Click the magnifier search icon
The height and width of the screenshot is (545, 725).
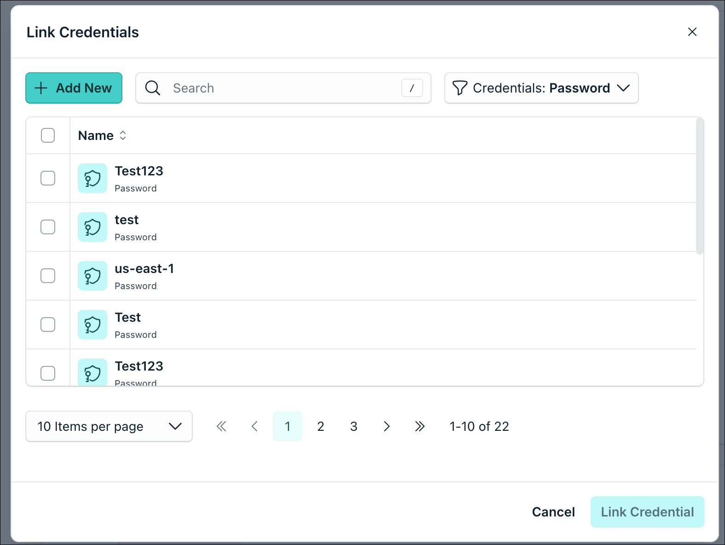[153, 88]
